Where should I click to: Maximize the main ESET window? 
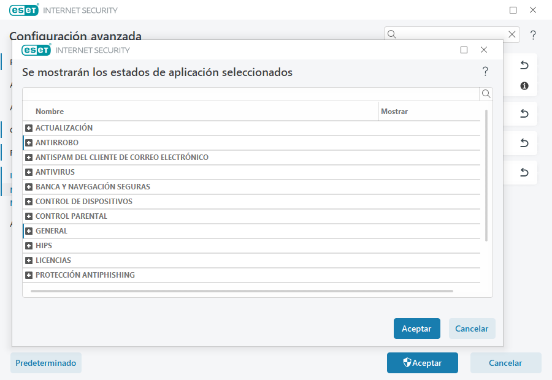click(x=513, y=10)
